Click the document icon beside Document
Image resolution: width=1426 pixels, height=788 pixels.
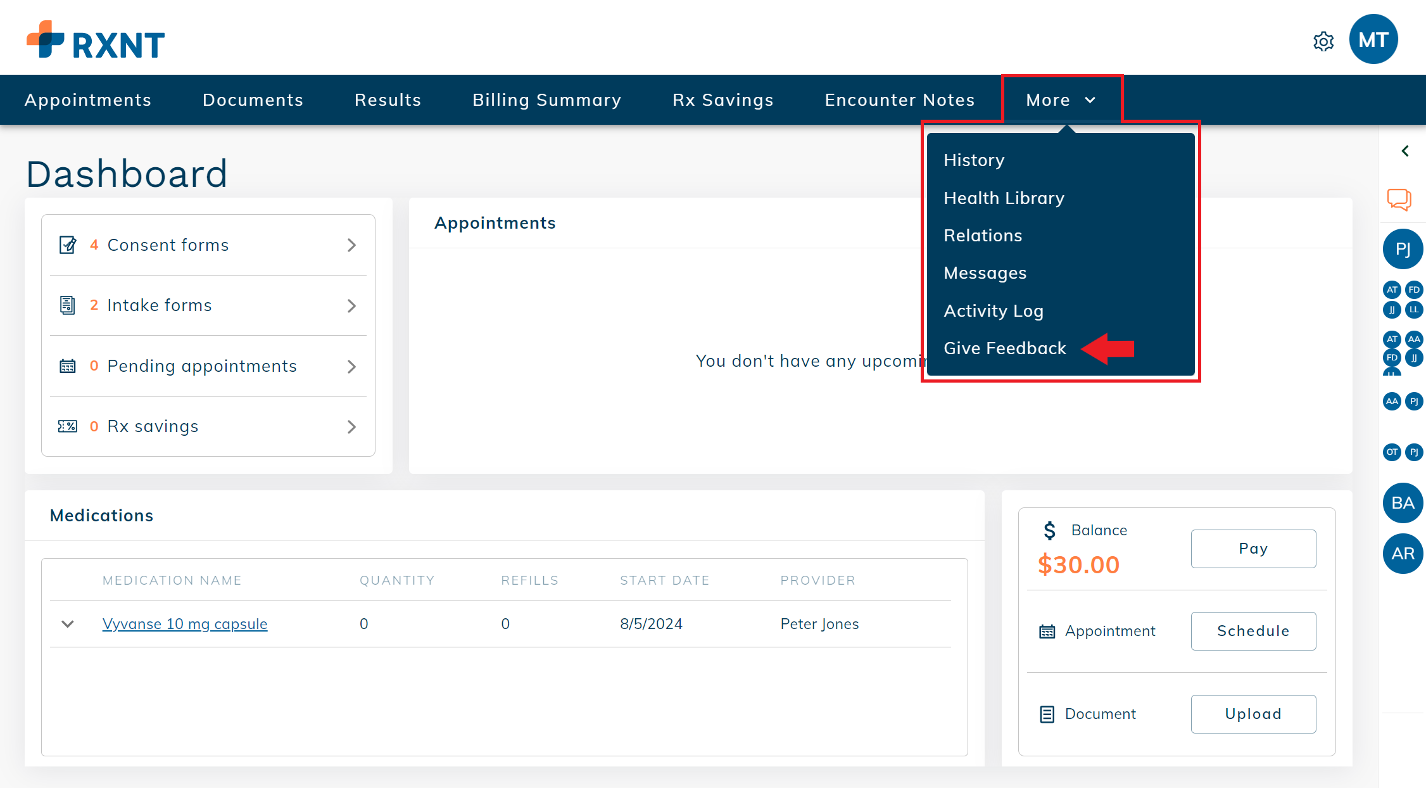(1047, 715)
